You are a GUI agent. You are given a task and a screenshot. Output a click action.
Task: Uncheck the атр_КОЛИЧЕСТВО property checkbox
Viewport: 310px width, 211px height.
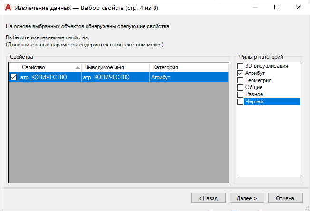(13, 77)
